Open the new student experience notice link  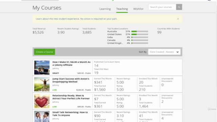pos(76,19)
